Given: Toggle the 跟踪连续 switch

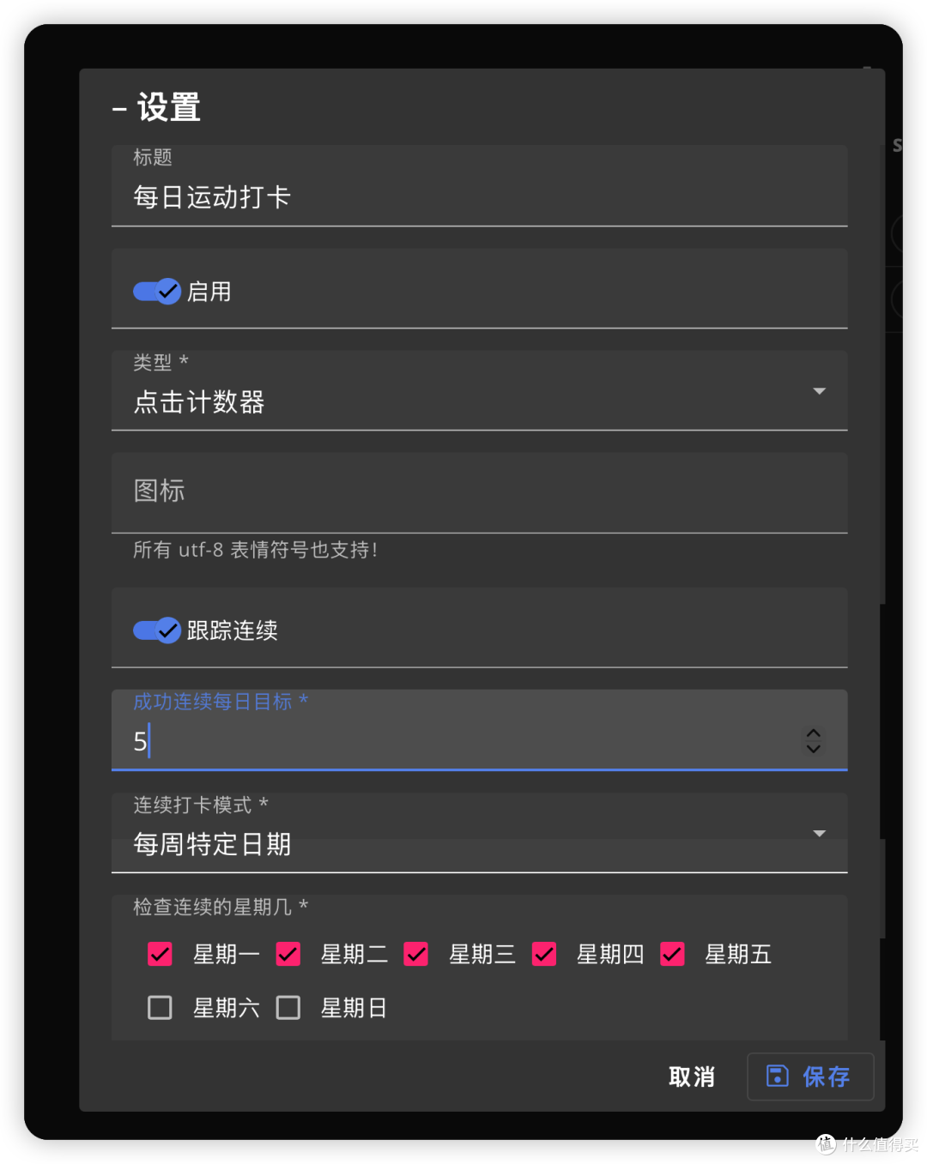Looking at the screenshot, I should point(156,630).
